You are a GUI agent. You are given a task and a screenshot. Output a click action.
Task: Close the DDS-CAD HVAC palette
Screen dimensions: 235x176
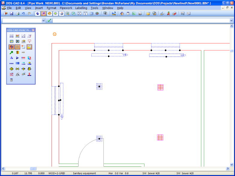coord(33,30)
